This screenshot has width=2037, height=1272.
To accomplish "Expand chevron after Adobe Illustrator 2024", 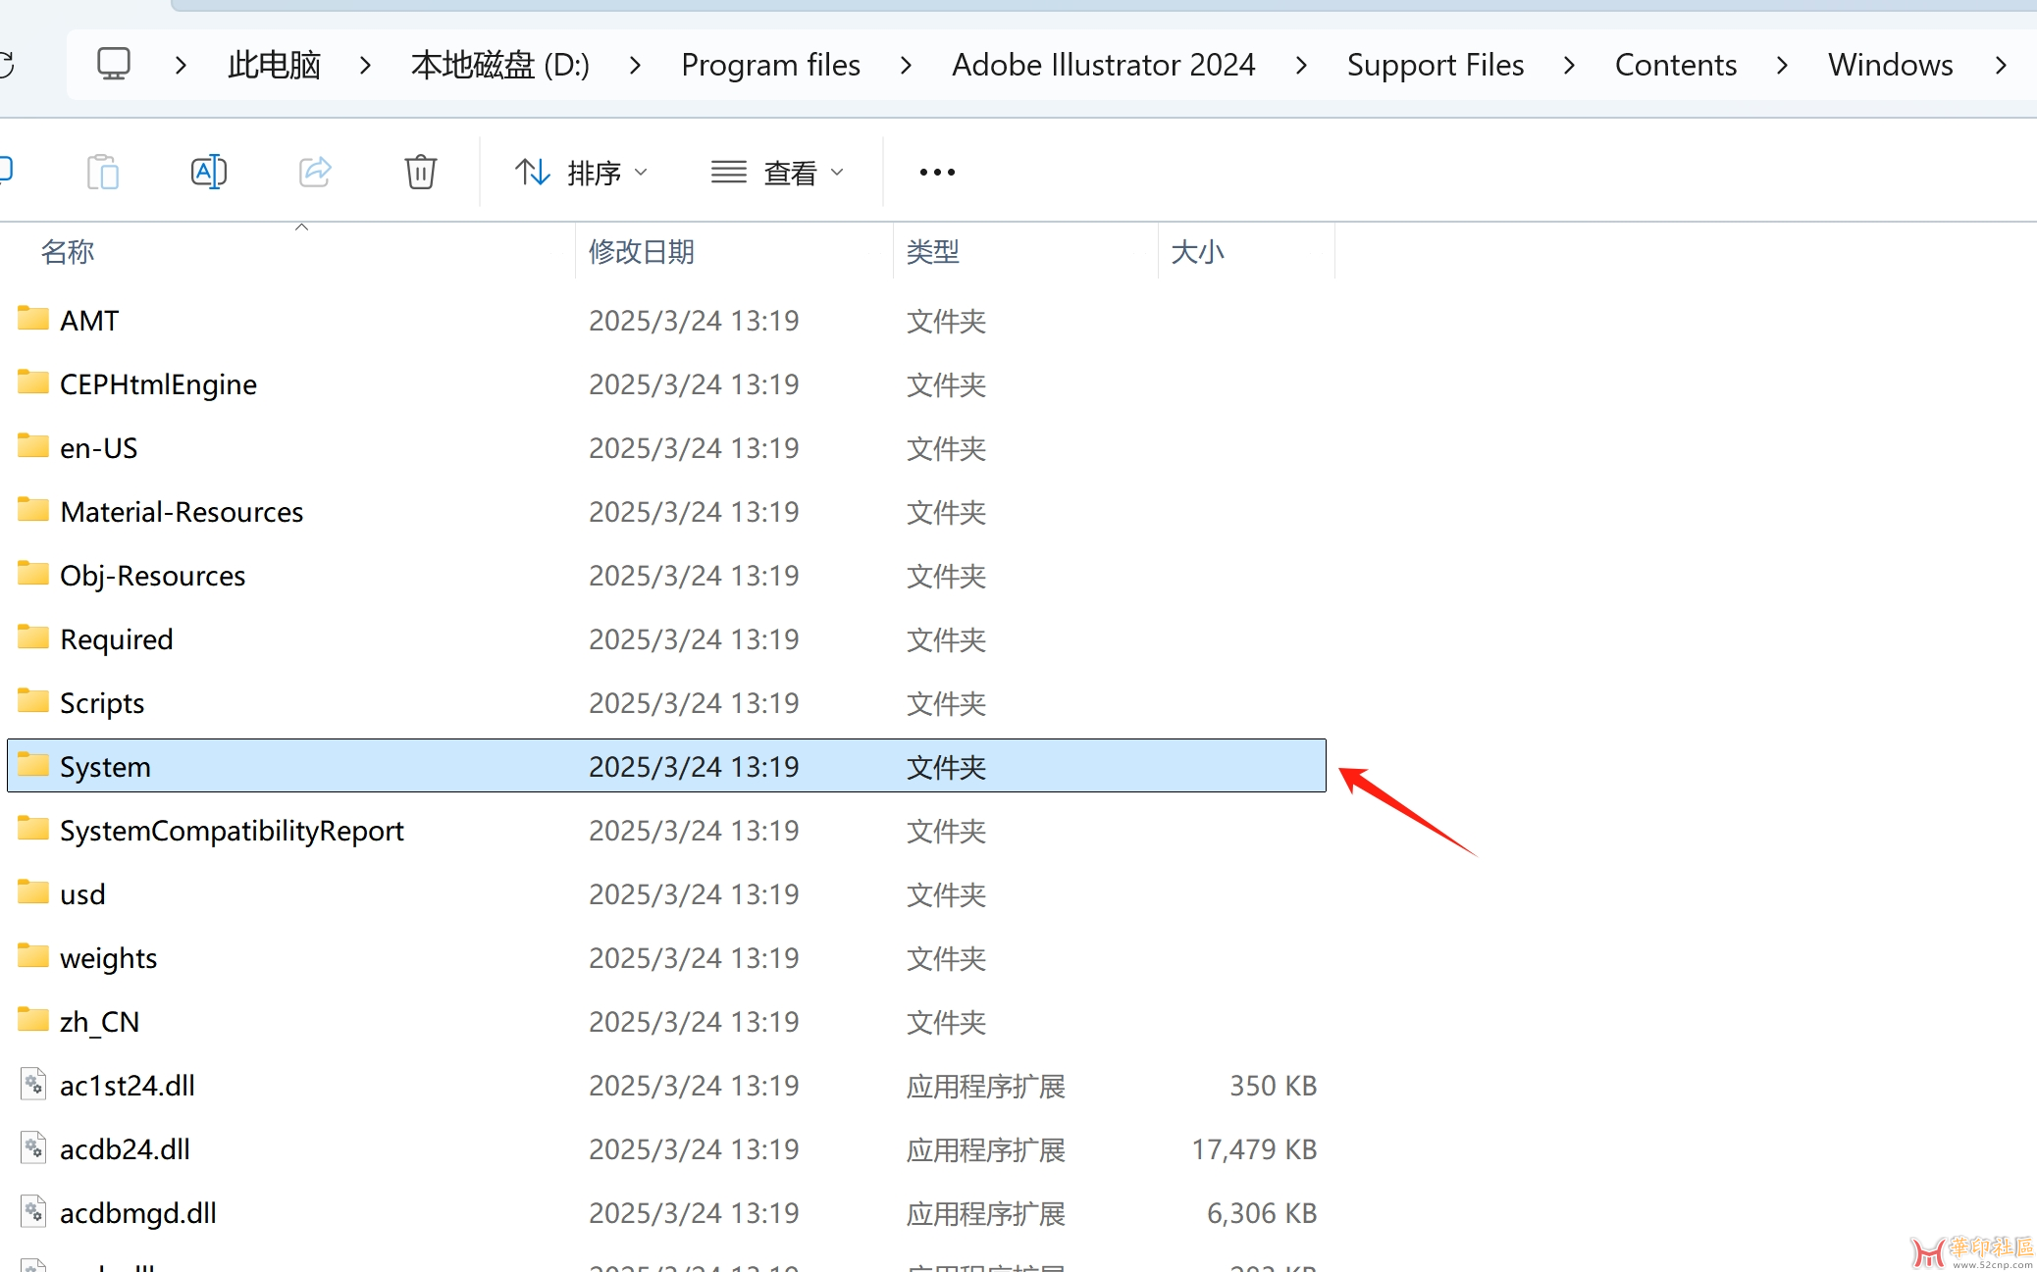I will (x=1301, y=65).
